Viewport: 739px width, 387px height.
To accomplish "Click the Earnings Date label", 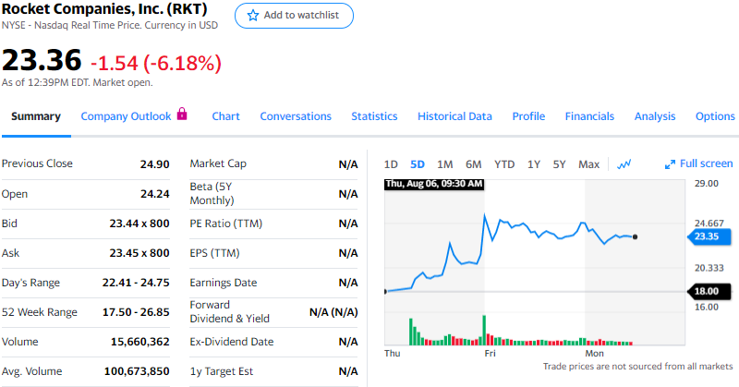I will (x=224, y=283).
